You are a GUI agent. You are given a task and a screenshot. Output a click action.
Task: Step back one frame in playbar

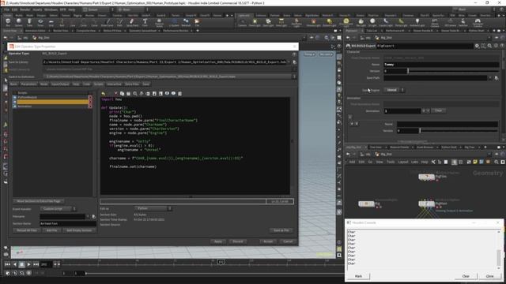click(15, 264)
